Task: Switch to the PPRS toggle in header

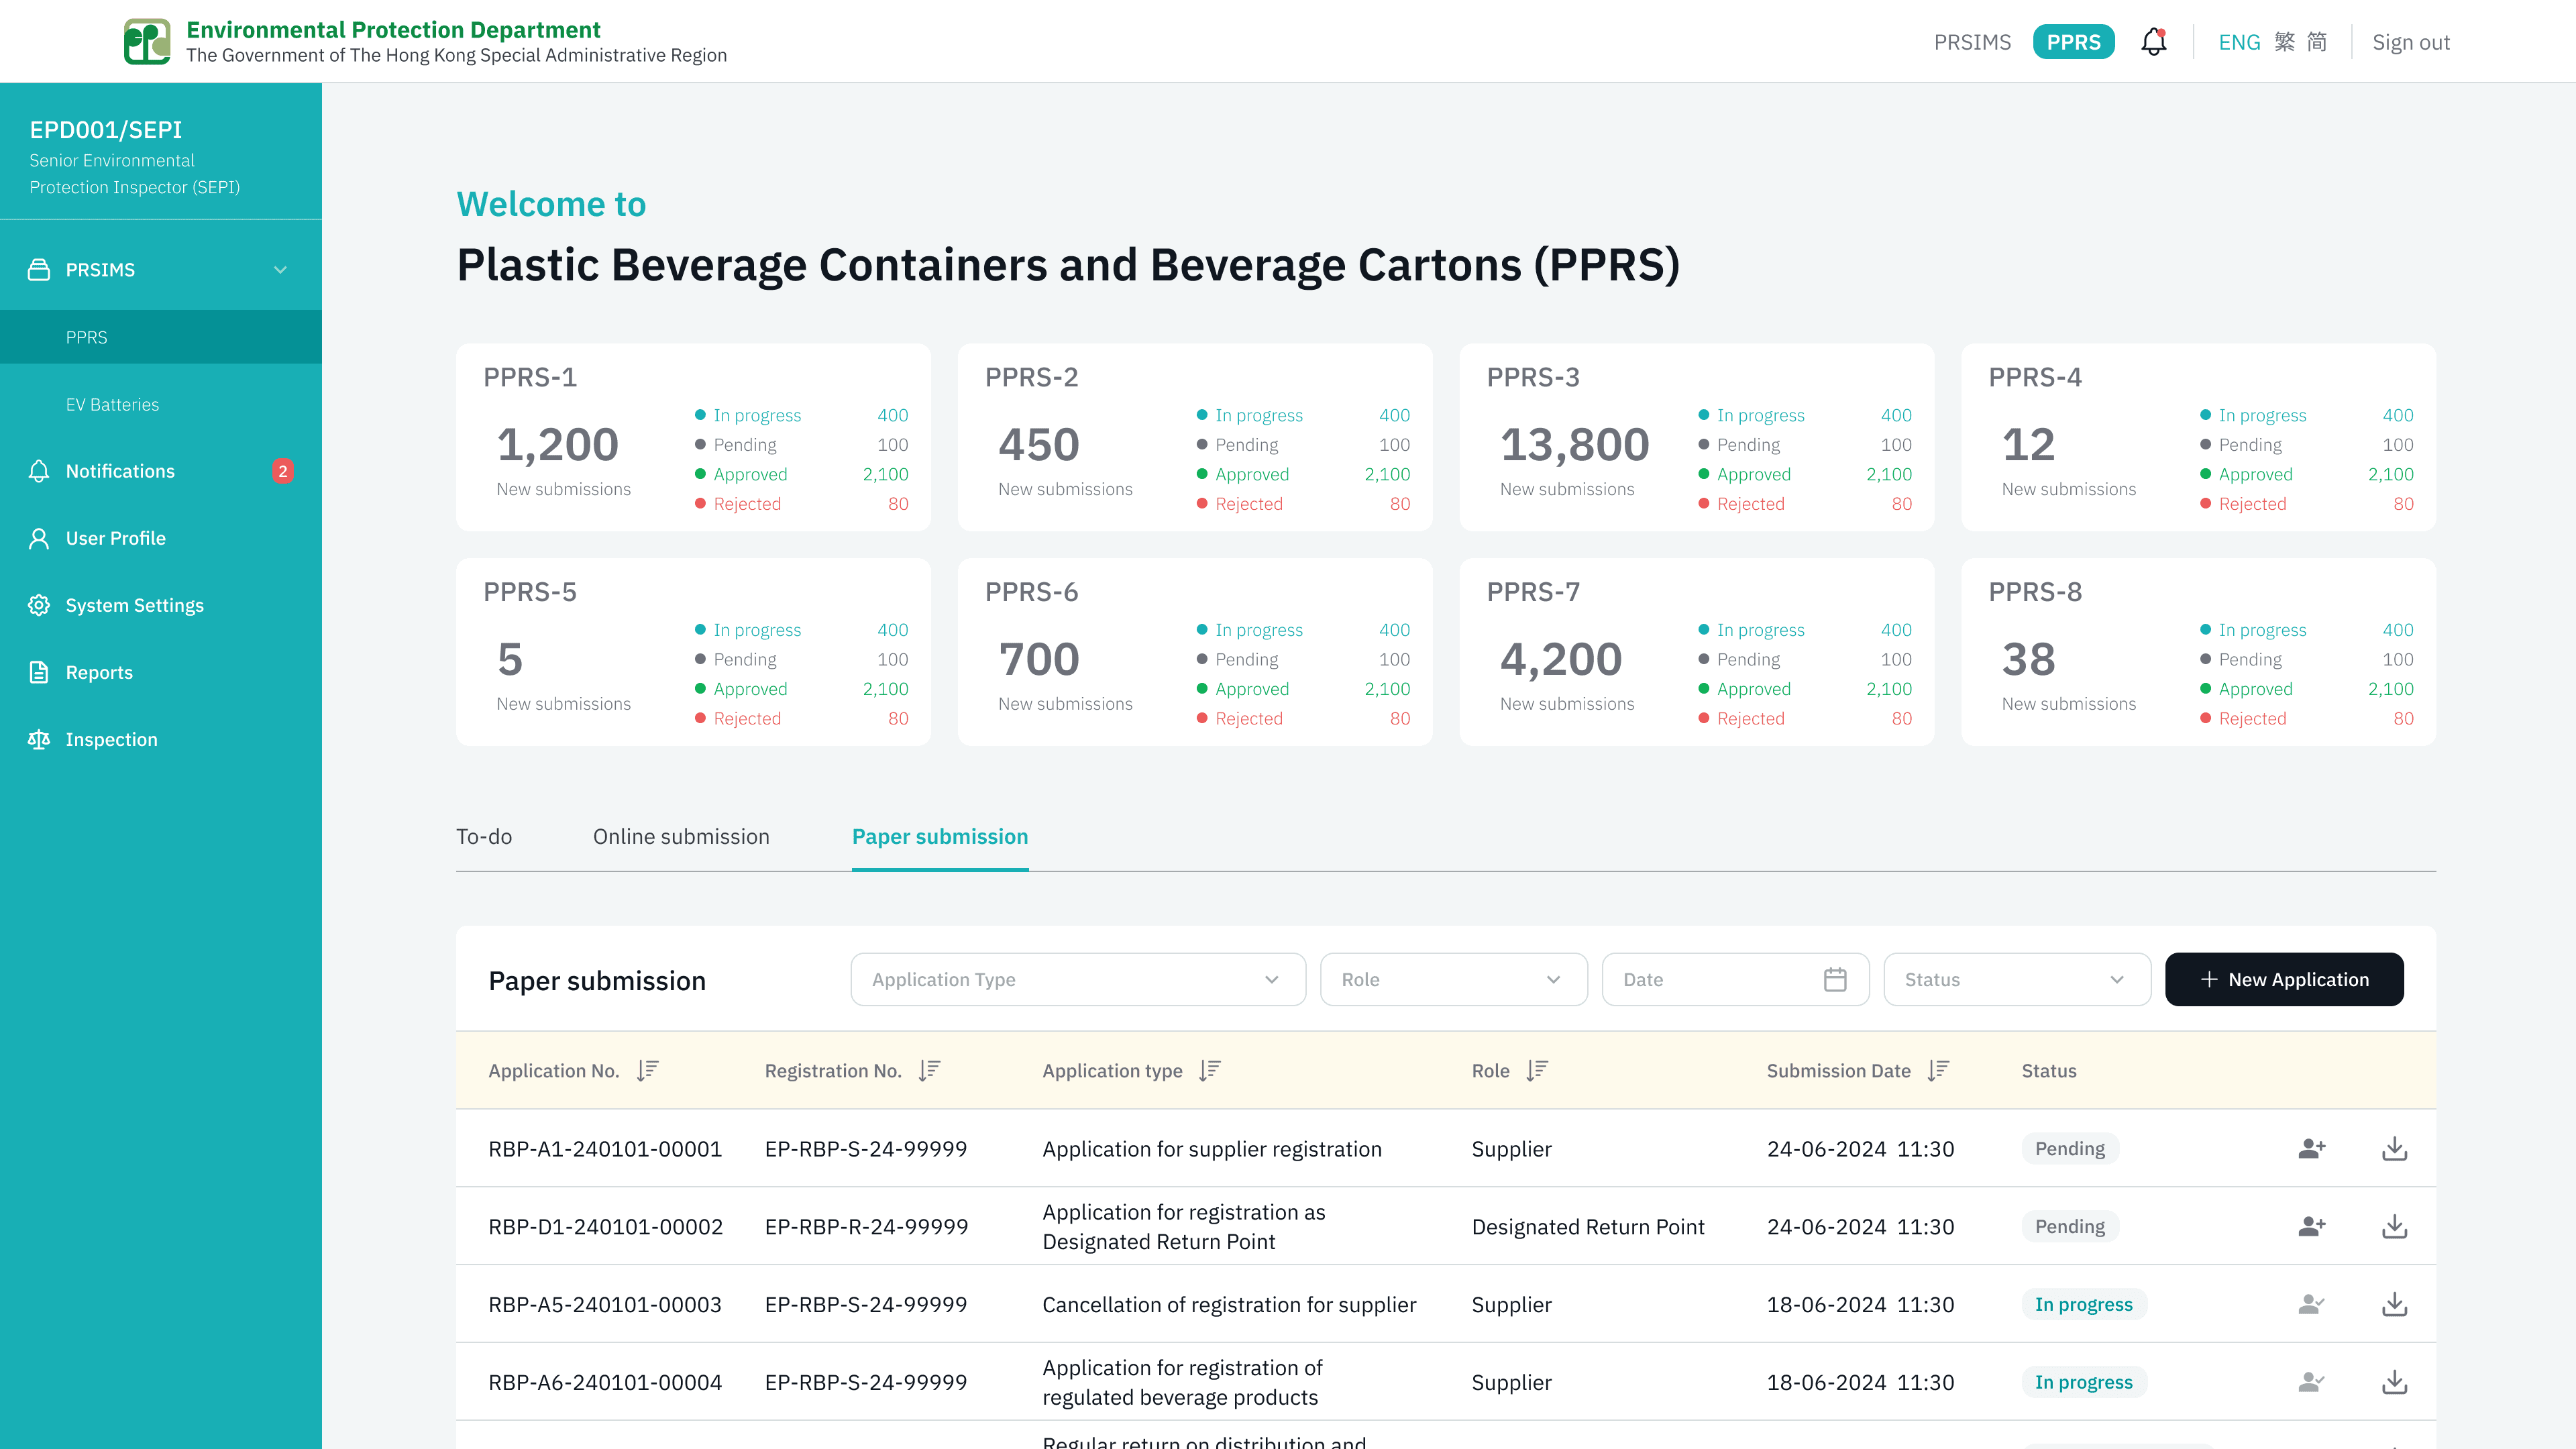Action: tap(2073, 42)
